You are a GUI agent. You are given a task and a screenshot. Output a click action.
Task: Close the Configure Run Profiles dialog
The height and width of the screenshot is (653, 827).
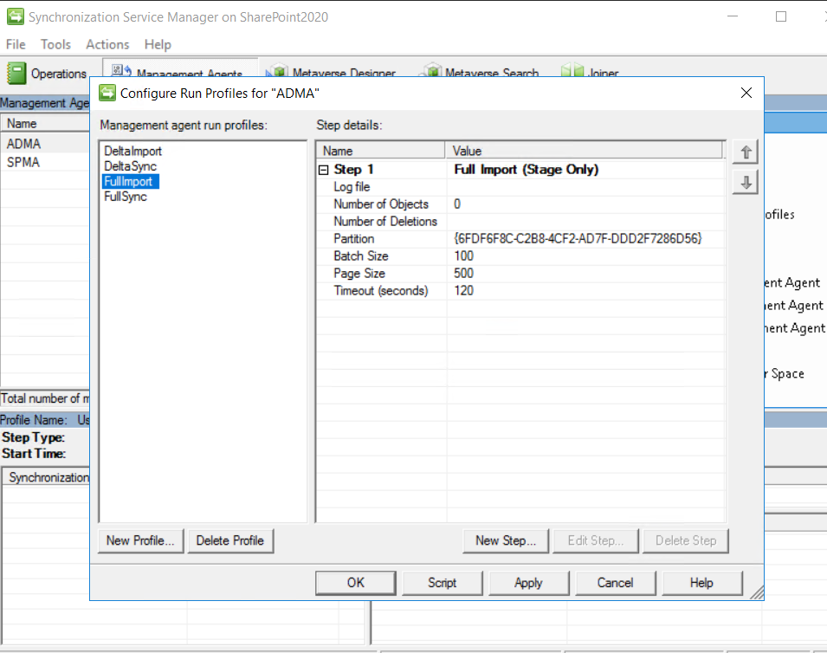click(x=746, y=94)
